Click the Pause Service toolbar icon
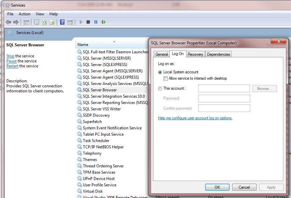291x198 pixels. click(96, 22)
